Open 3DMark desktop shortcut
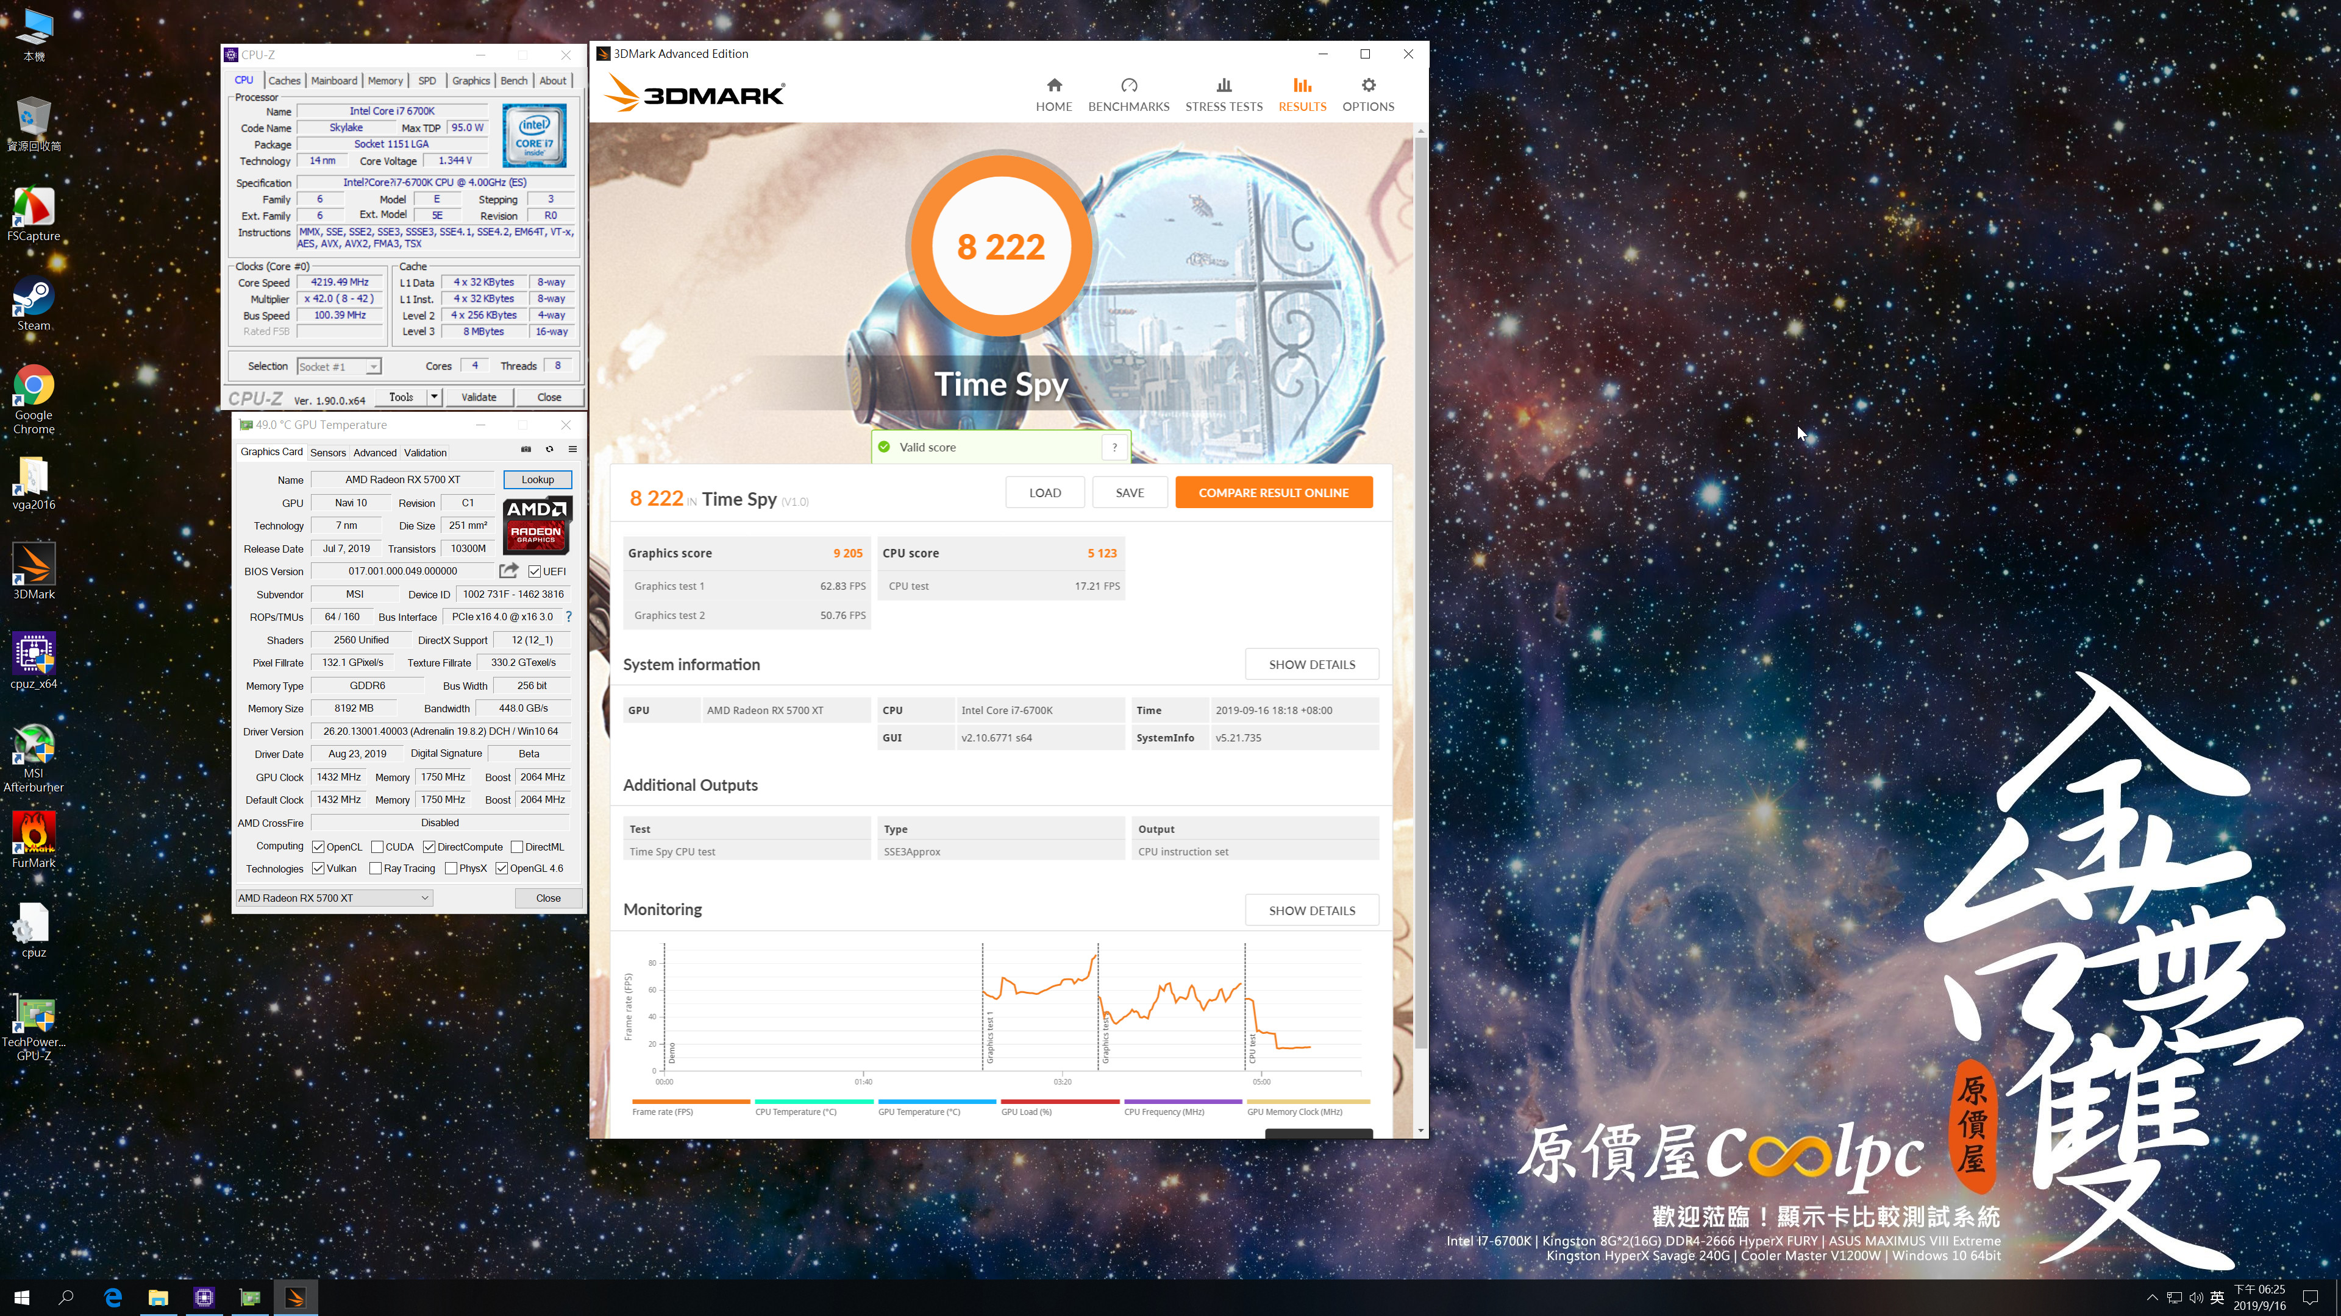The width and height of the screenshot is (2341, 1316). click(34, 572)
